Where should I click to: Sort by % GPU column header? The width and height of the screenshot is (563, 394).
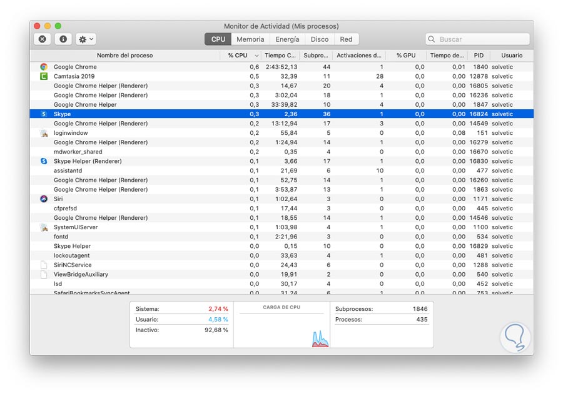[x=406, y=55]
